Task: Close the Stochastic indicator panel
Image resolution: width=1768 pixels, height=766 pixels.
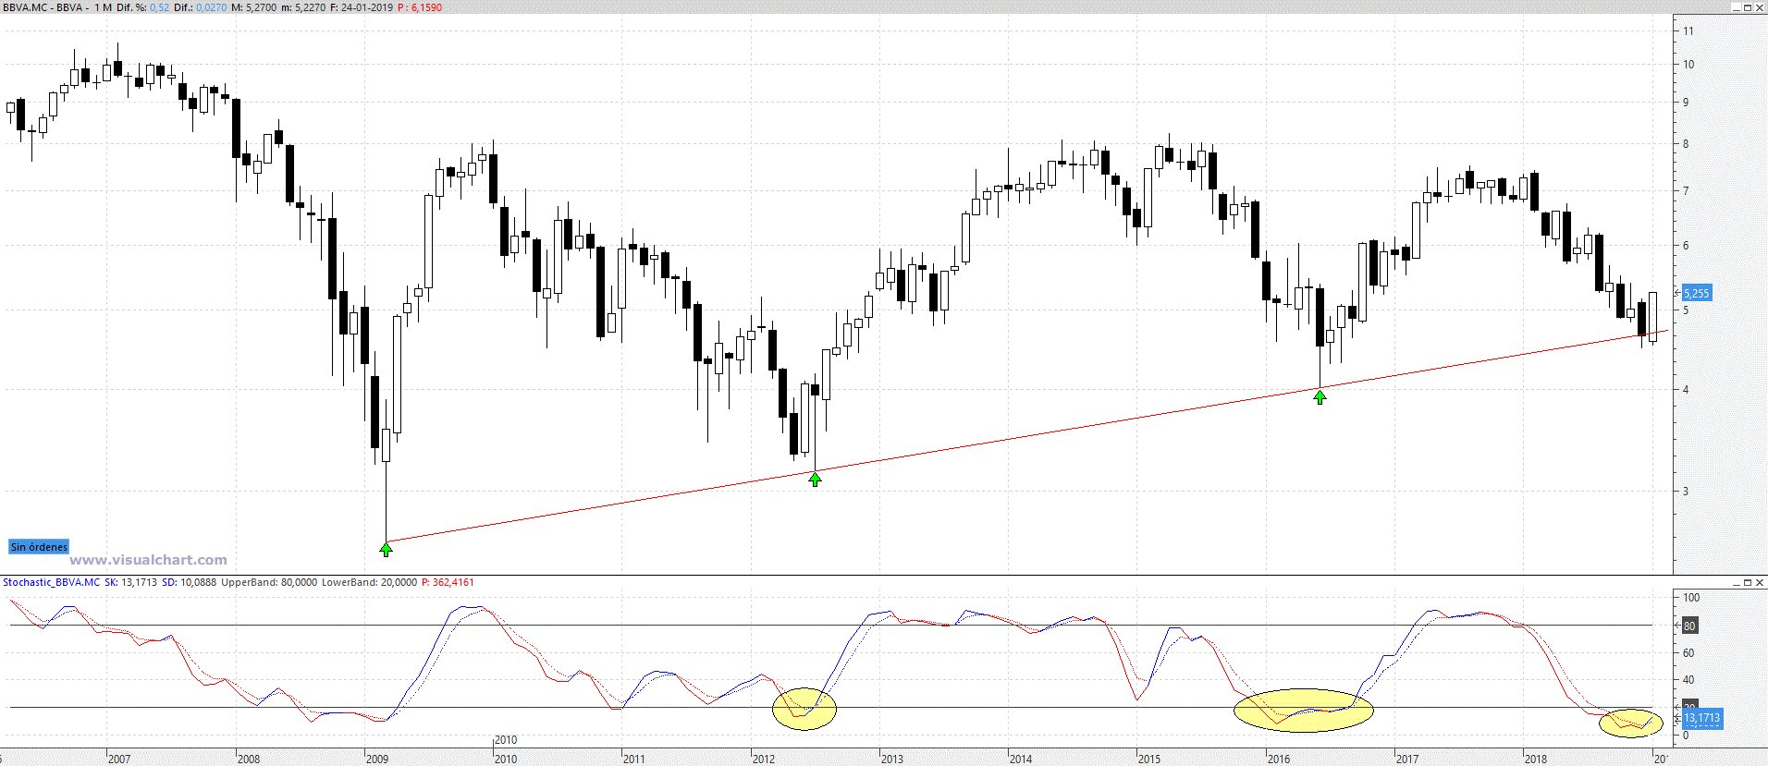Action: coord(1759,582)
